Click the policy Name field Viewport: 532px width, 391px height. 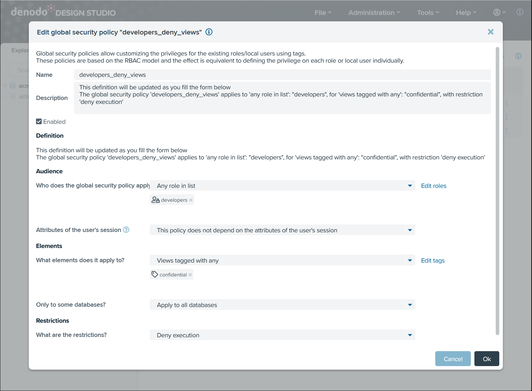[x=282, y=75]
